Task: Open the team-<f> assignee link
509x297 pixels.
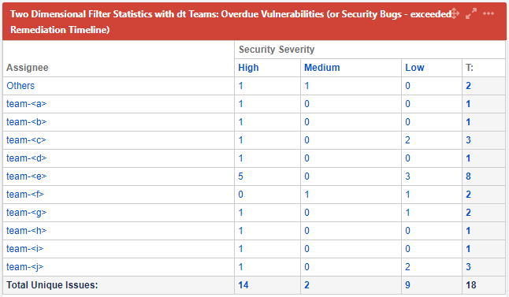Action: [x=25, y=195]
